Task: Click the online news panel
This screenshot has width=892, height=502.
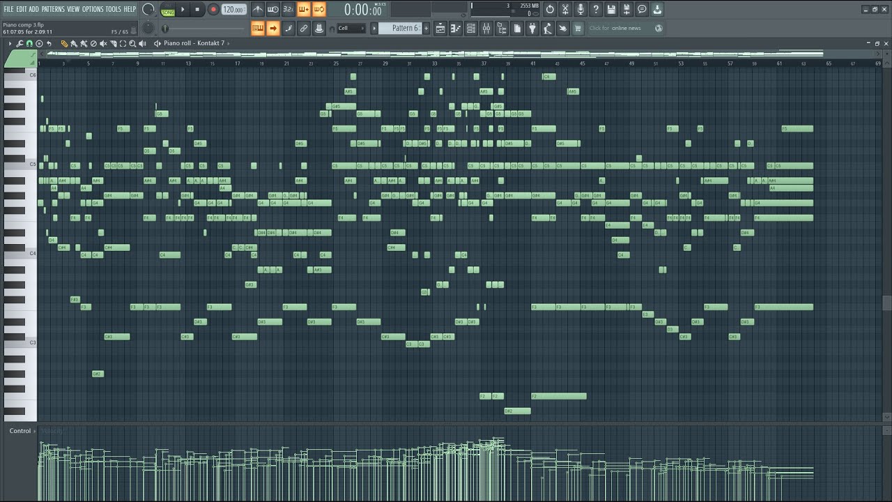Action: (625, 29)
